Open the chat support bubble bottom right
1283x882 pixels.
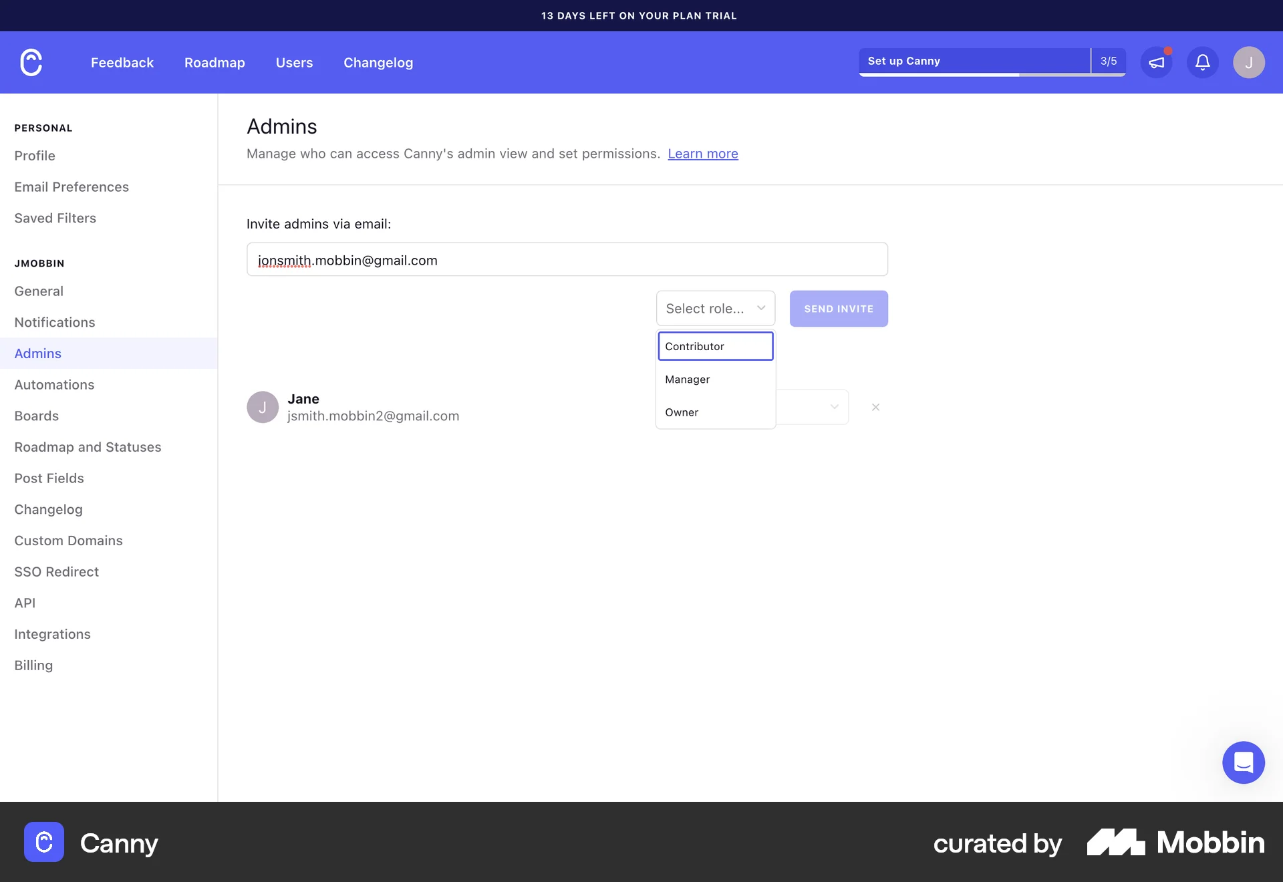[1243, 762]
